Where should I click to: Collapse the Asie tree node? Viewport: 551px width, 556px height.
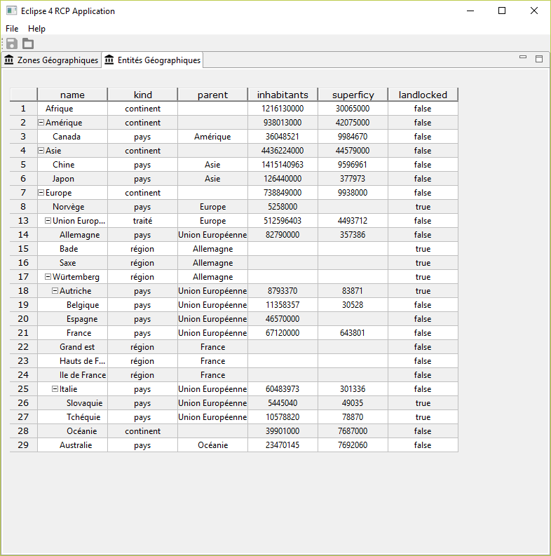(41, 150)
